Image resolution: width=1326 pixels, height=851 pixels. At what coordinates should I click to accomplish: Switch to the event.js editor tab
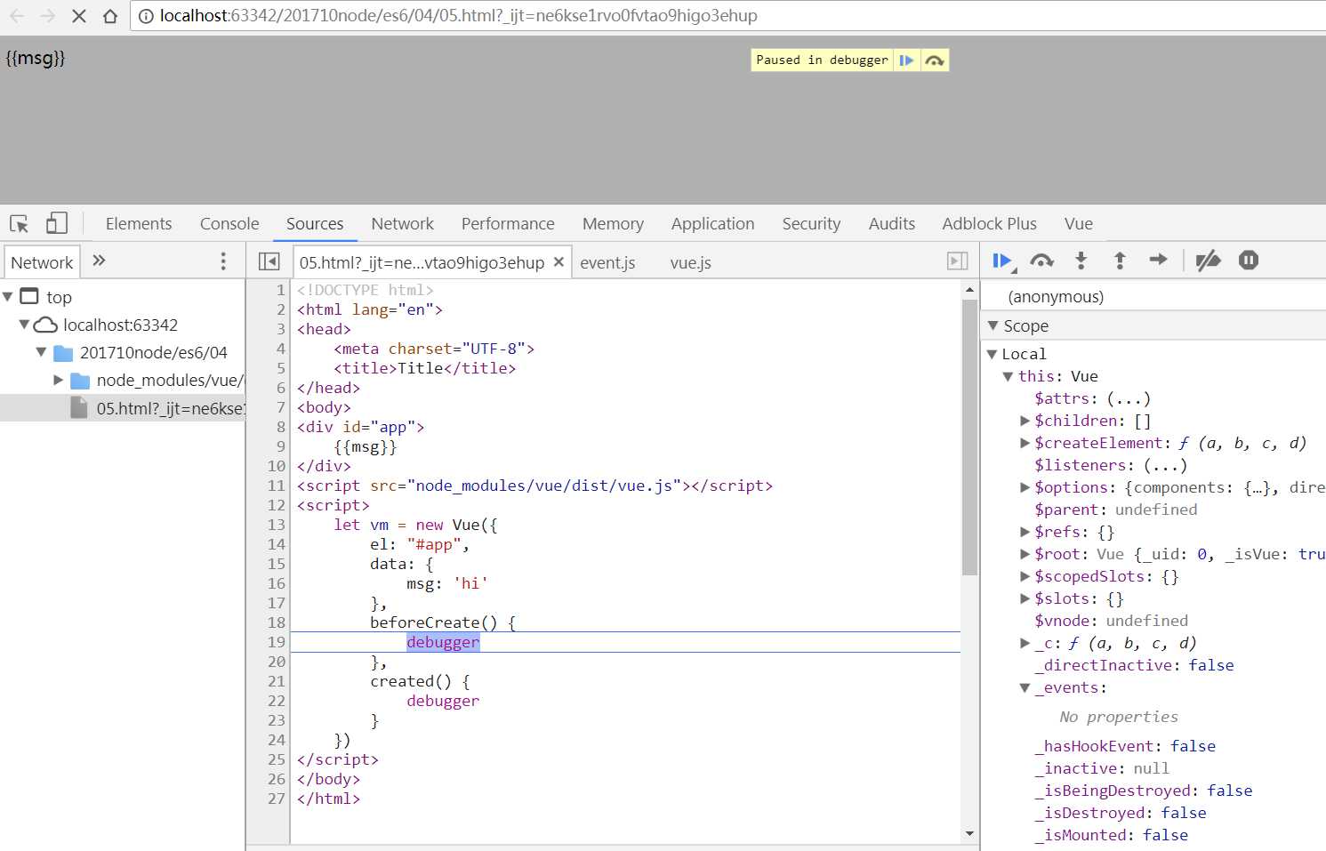click(607, 262)
